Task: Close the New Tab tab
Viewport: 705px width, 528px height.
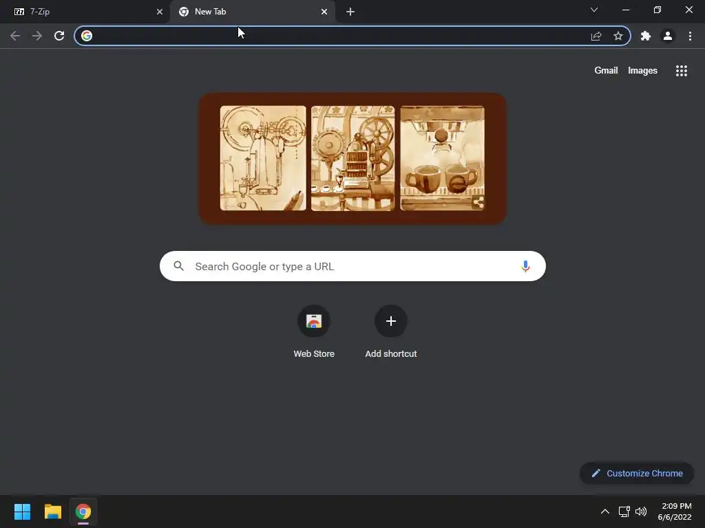Action: tap(324, 12)
